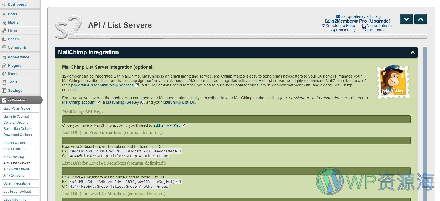
Task: Open the Video Tutorials link
Action: click(380, 26)
